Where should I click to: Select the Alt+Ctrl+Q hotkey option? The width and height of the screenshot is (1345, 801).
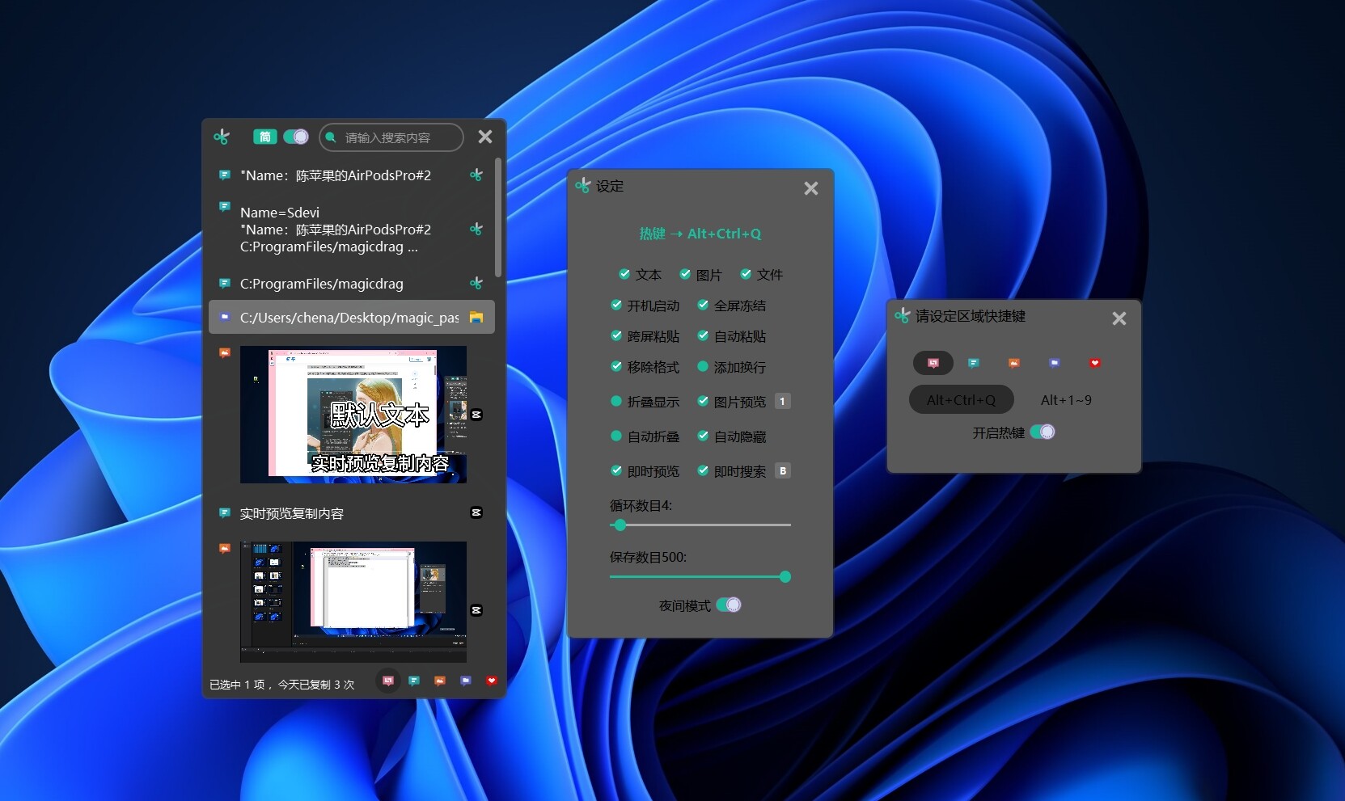click(x=961, y=399)
